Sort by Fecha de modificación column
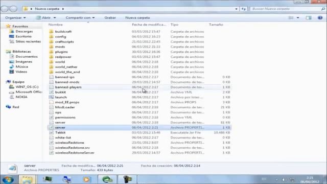This screenshot has height=184, width=327. tap(149, 25)
